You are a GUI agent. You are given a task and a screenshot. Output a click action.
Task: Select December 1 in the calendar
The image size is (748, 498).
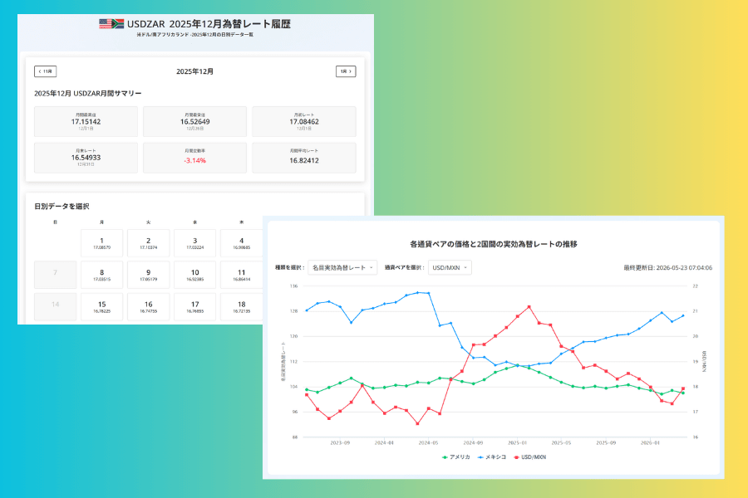[x=102, y=243]
